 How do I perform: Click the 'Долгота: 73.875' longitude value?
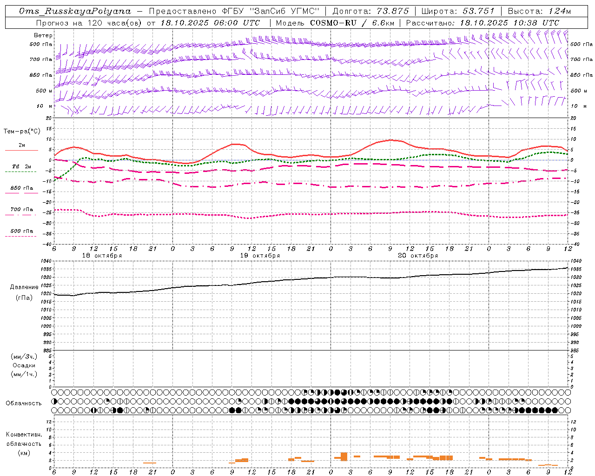click(x=371, y=11)
